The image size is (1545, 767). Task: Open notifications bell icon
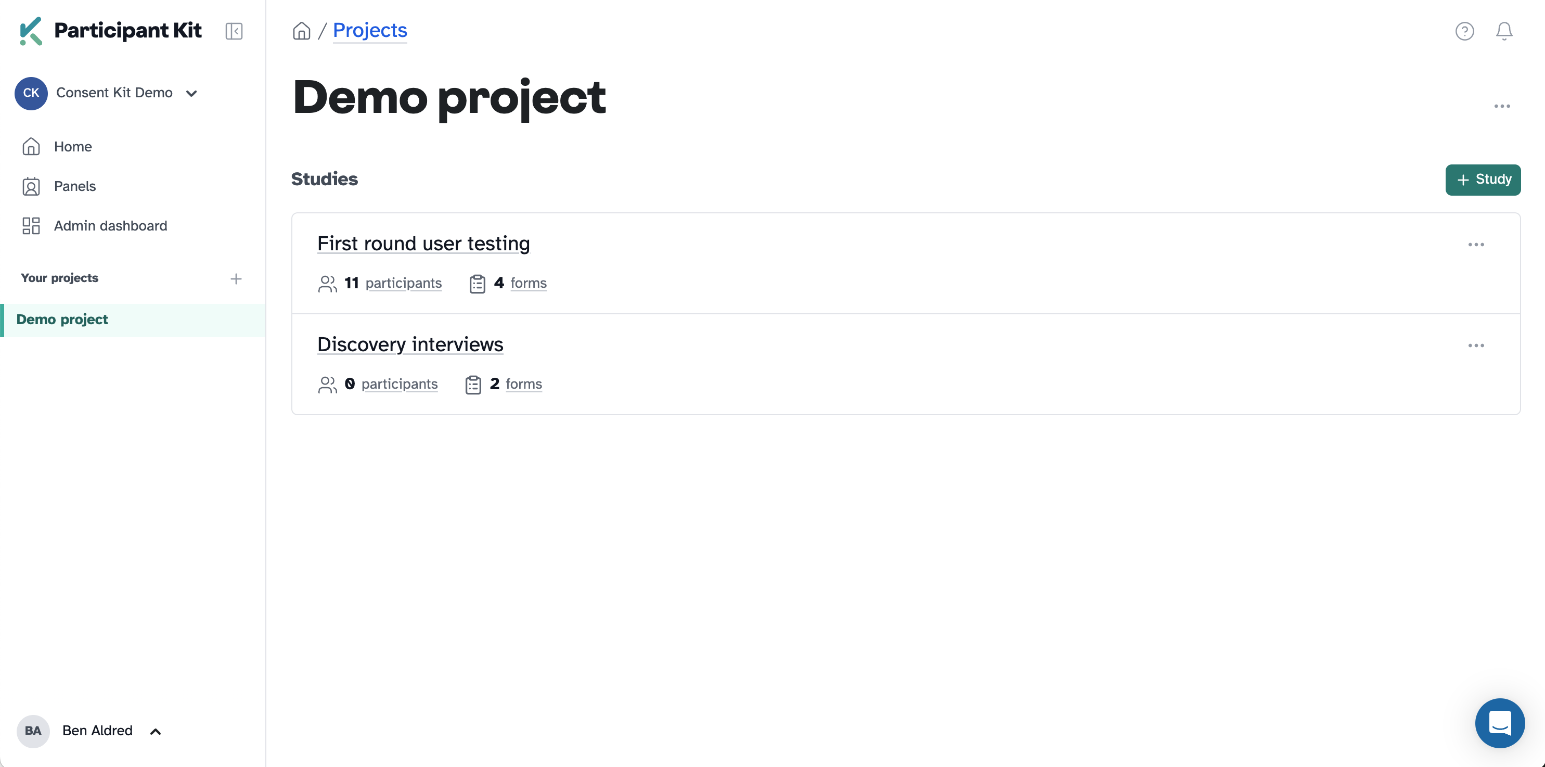point(1503,31)
